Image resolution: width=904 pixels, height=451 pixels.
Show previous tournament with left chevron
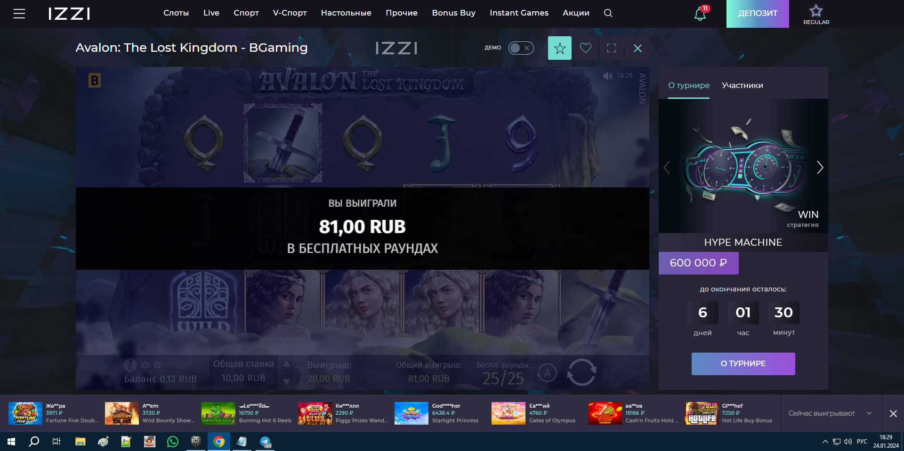click(x=667, y=168)
